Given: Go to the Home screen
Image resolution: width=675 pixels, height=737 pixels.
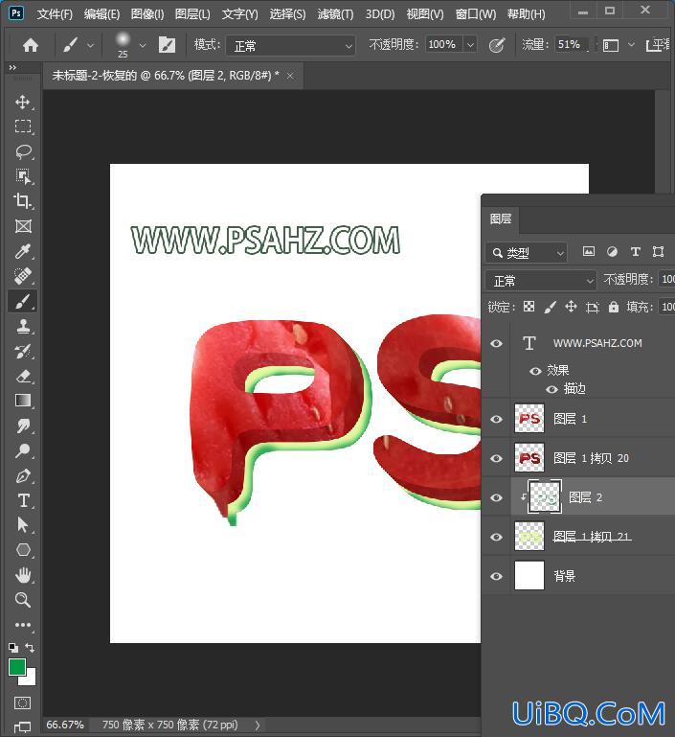Looking at the screenshot, I should tap(31, 45).
